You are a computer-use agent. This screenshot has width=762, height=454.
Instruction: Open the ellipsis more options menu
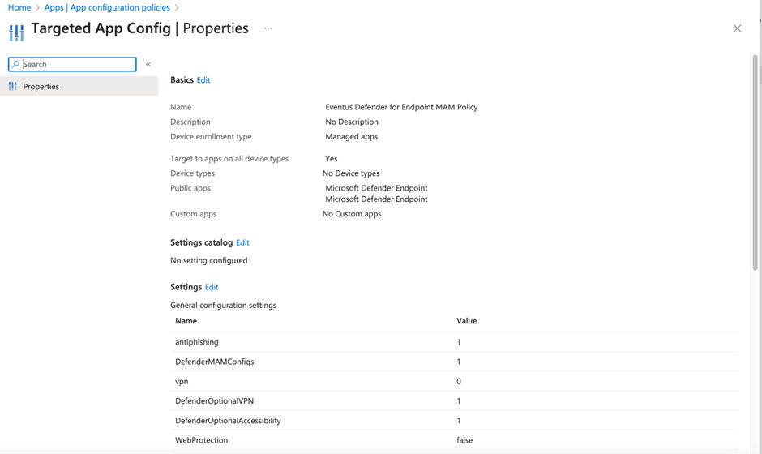click(268, 28)
